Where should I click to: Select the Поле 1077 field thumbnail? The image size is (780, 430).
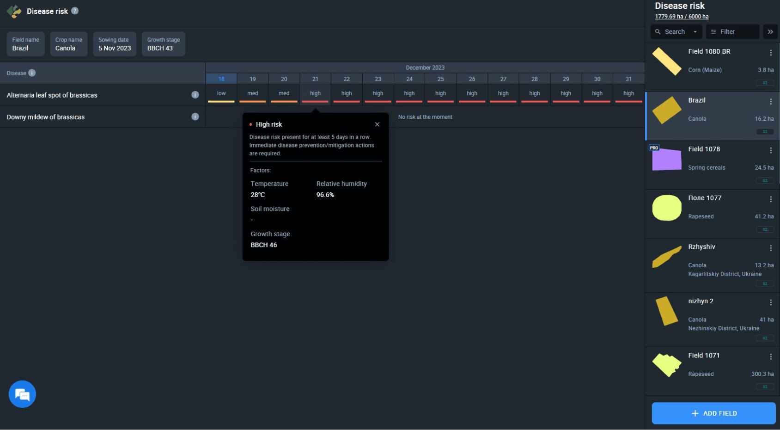click(666, 208)
